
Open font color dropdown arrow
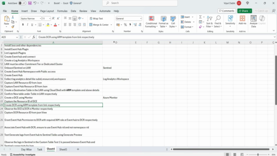59,25
